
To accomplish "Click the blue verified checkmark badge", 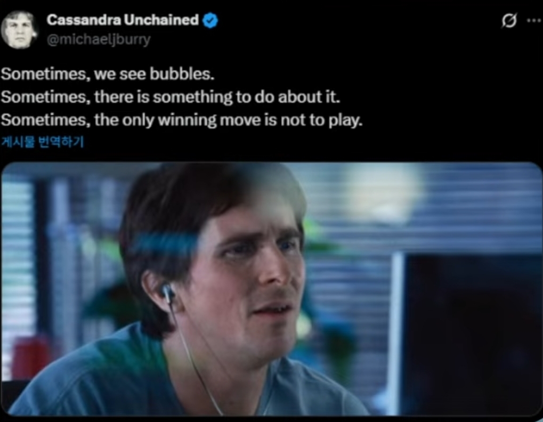I will [210, 20].
